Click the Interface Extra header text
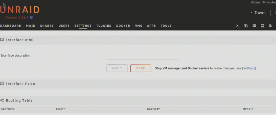The height and width of the screenshot is (115, 276). pyautogui.click(x=21, y=84)
